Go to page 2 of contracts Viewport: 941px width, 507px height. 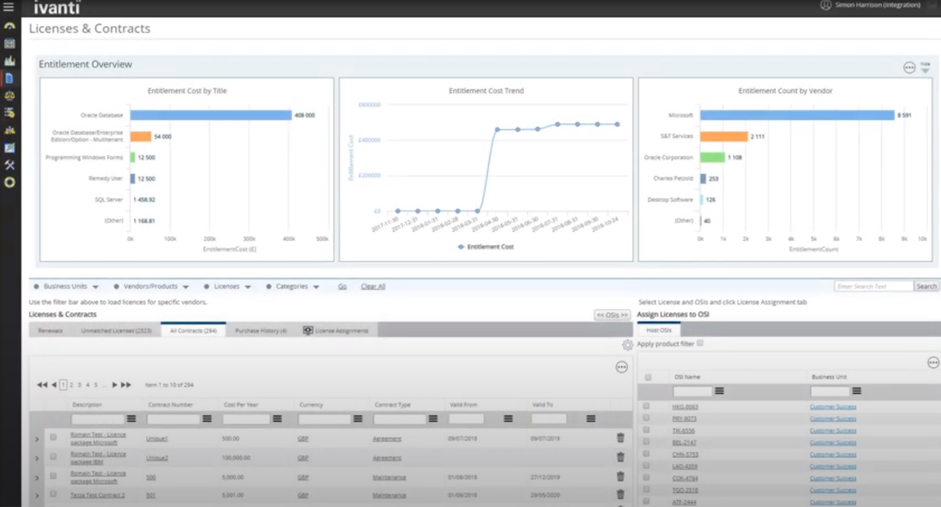[71, 385]
